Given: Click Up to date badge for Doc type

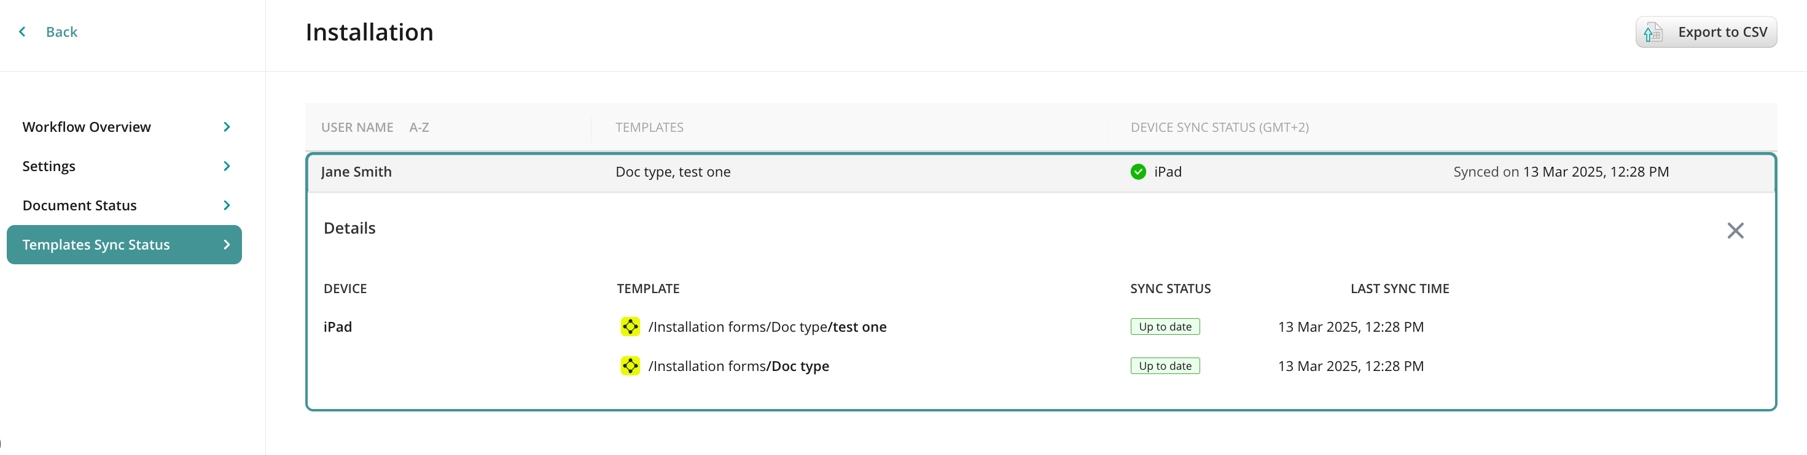Looking at the screenshot, I should 1165,366.
